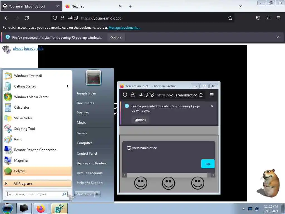
Task: Click OK in youareanidiot.cc dialog
Action: (208, 164)
